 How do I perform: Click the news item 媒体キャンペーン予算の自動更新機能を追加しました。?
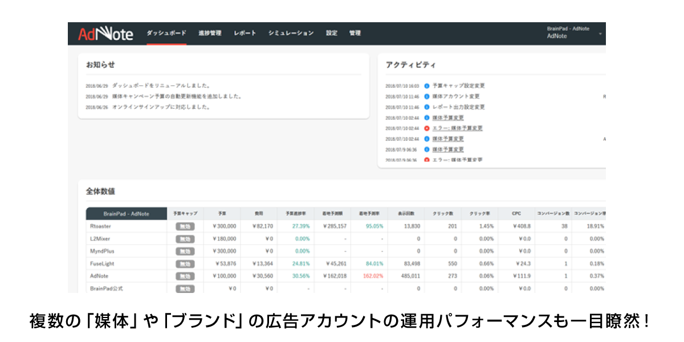pyautogui.click(x=177, y=96)
